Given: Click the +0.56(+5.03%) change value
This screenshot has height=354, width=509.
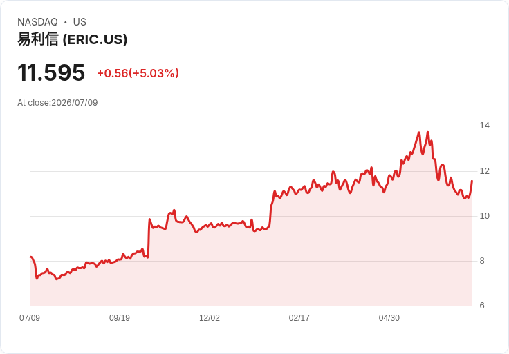Looking at the screenshot, I should (138, 73).
